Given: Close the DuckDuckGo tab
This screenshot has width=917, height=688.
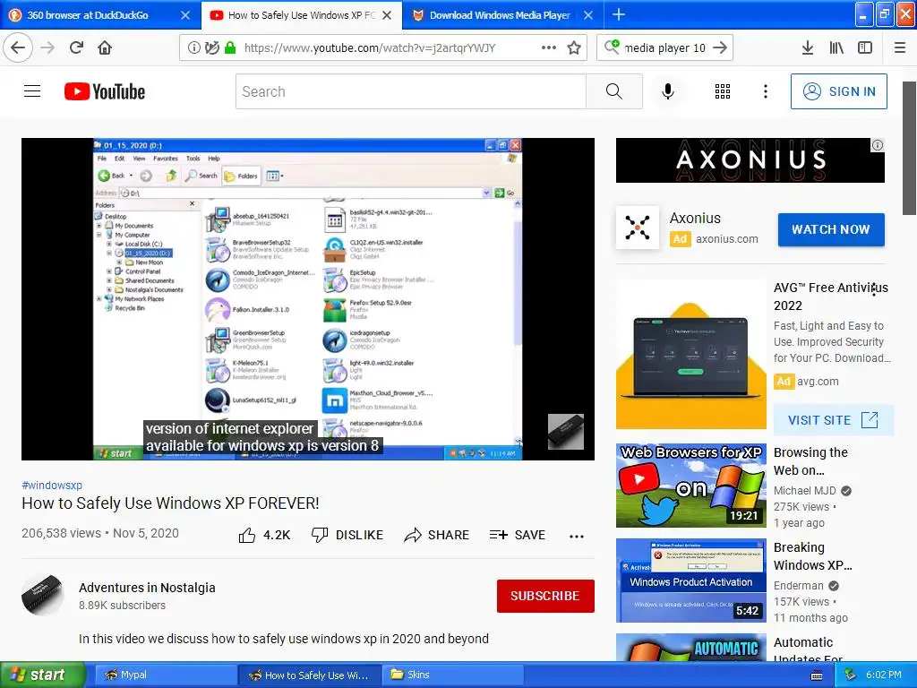Looking at the screenshot, I should pyautogui.click(x=185, y=15).
